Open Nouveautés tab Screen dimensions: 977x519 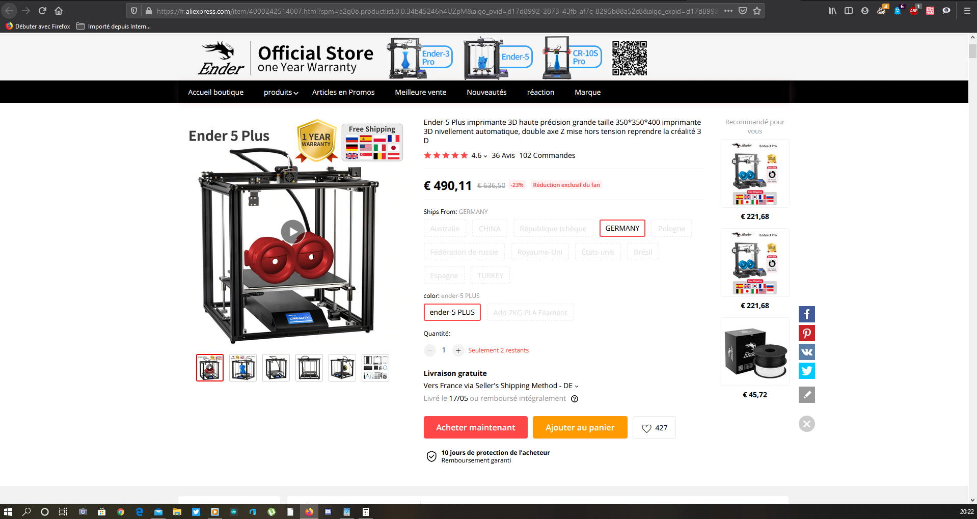(x=487, y=92)
